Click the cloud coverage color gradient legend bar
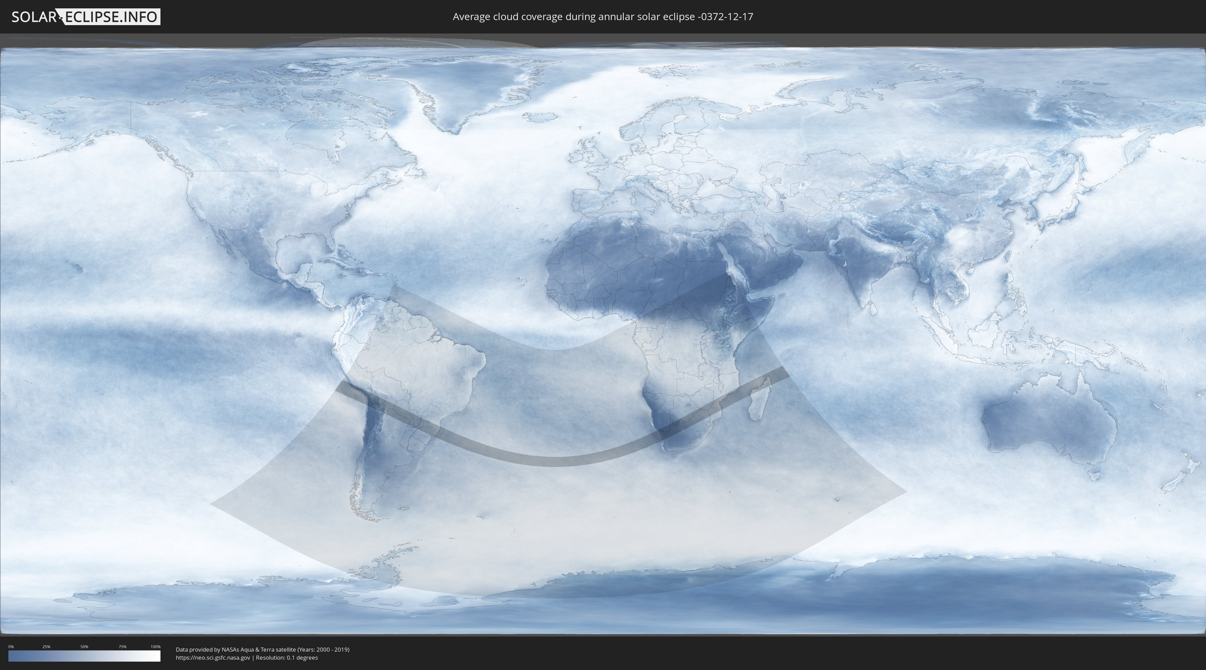Viewport: 1206px width, 670px height. [84, 656]
